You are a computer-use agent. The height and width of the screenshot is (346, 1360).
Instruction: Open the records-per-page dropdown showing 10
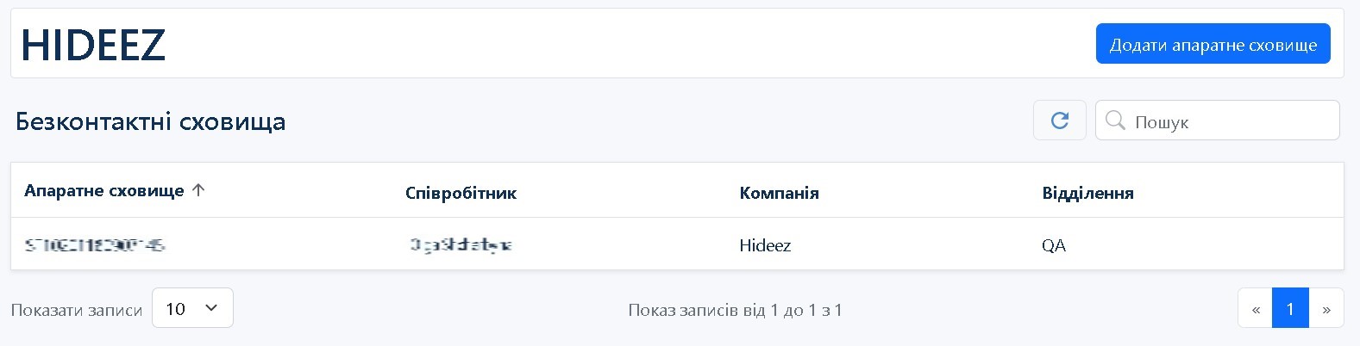point(191,308)
